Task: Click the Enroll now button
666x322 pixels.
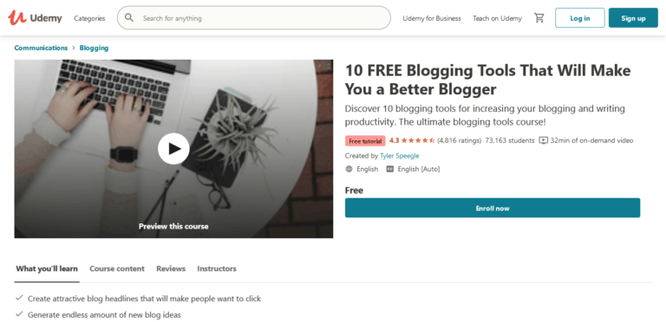Action: (x=493, y=208)
